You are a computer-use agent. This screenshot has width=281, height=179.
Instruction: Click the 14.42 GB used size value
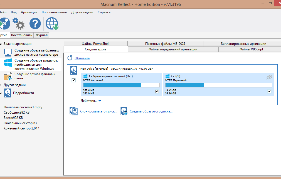tap(171, 90)
